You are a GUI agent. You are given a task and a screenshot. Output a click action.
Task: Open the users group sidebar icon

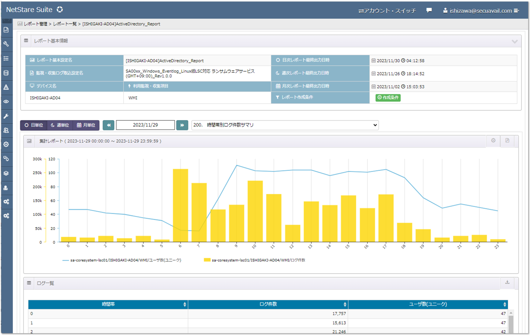click(x=6, y=130)
